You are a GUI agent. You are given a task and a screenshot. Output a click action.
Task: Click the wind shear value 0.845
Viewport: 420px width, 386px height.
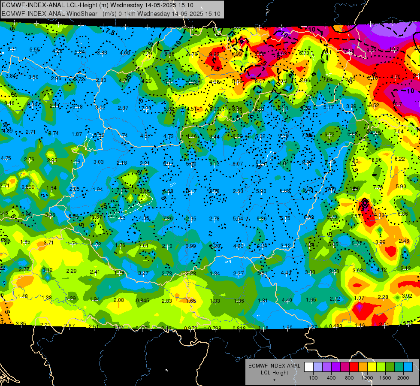point(142,300)
